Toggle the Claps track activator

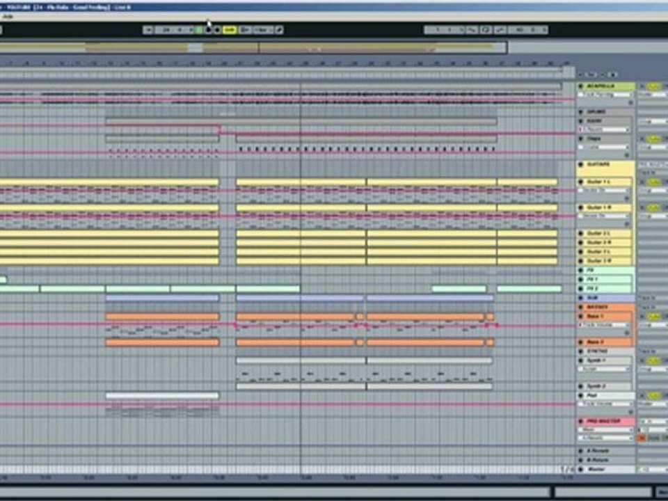pos(654,139)
